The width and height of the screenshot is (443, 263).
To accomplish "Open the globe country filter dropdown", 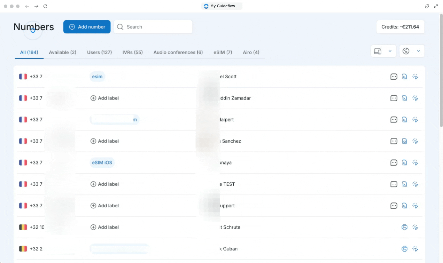I will click(412, 51).
